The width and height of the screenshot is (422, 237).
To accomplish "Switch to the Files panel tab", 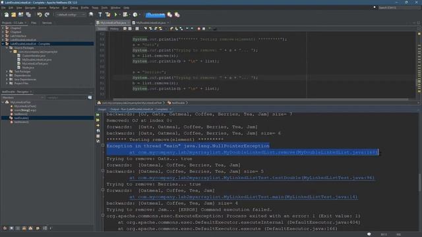I will point(34,23).
